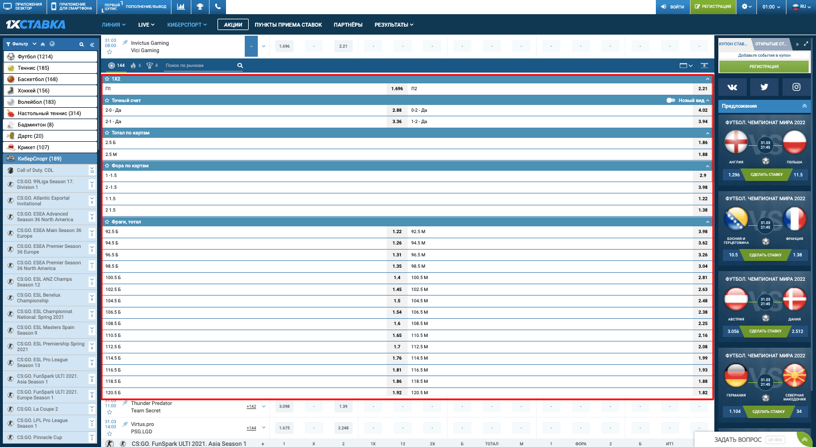816x447 pixels.
Task: Open the КИБЕРСПОРТ dropdown menu
Action: pos(187,25)
